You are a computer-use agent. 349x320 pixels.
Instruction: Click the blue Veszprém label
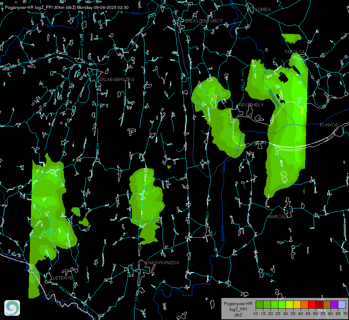tap(274, 98)
